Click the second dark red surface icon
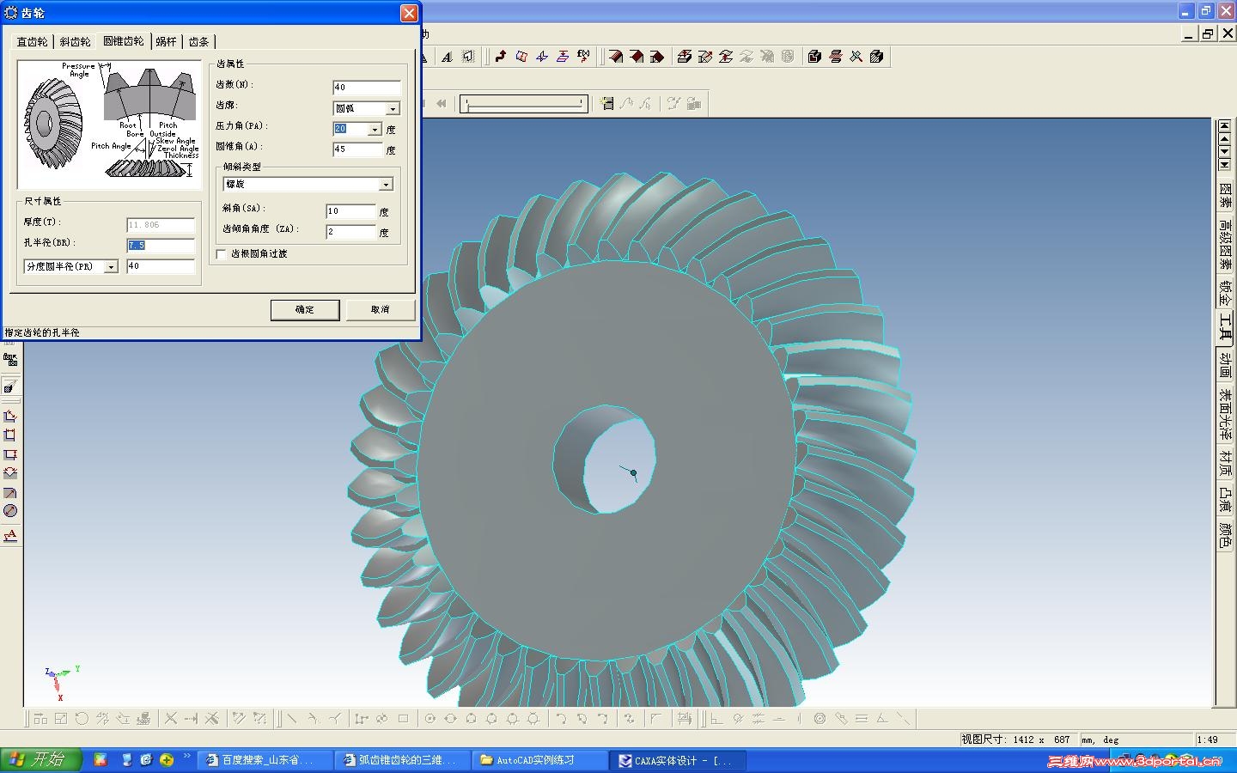This screenshot has height=773, width=1237. (x=637, y=57)
